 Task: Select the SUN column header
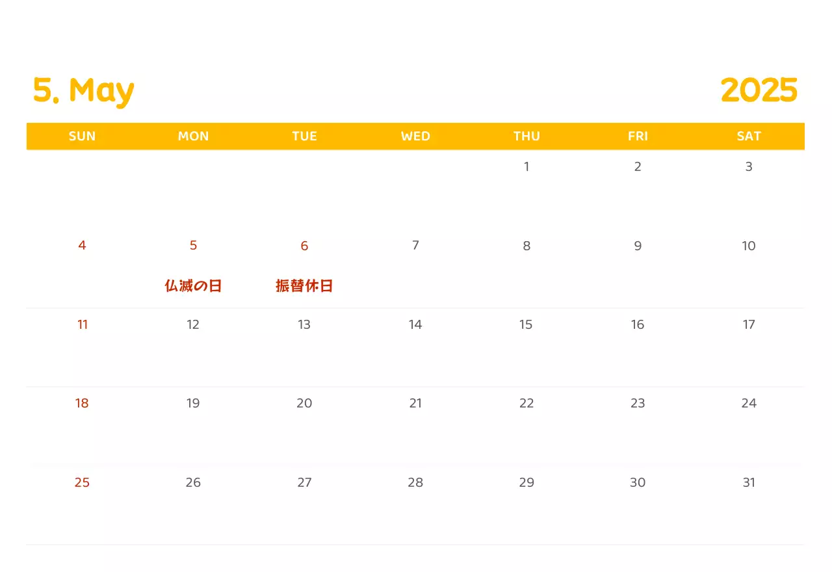click(82, 136)
